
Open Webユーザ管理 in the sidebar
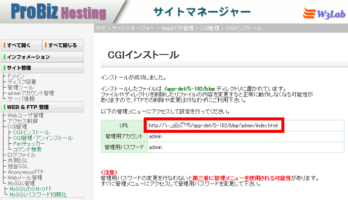point(25,115)
